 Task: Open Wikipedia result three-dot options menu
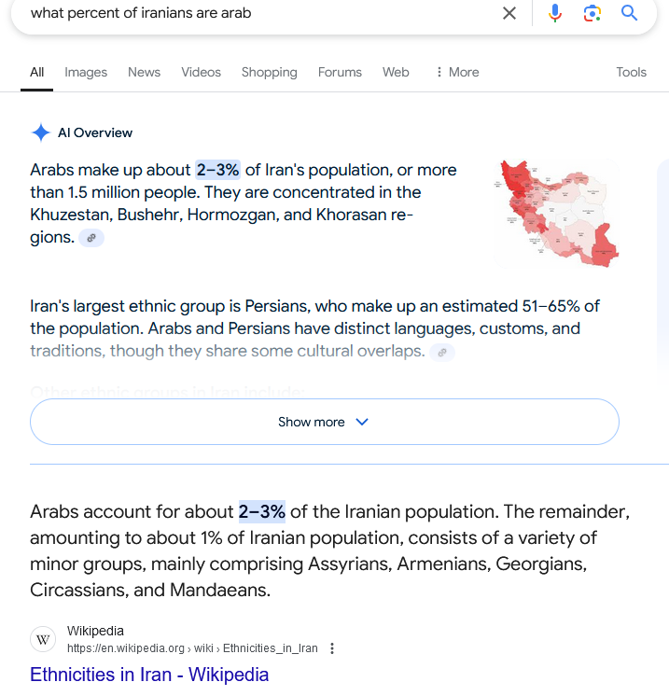[x=332, y=648]
